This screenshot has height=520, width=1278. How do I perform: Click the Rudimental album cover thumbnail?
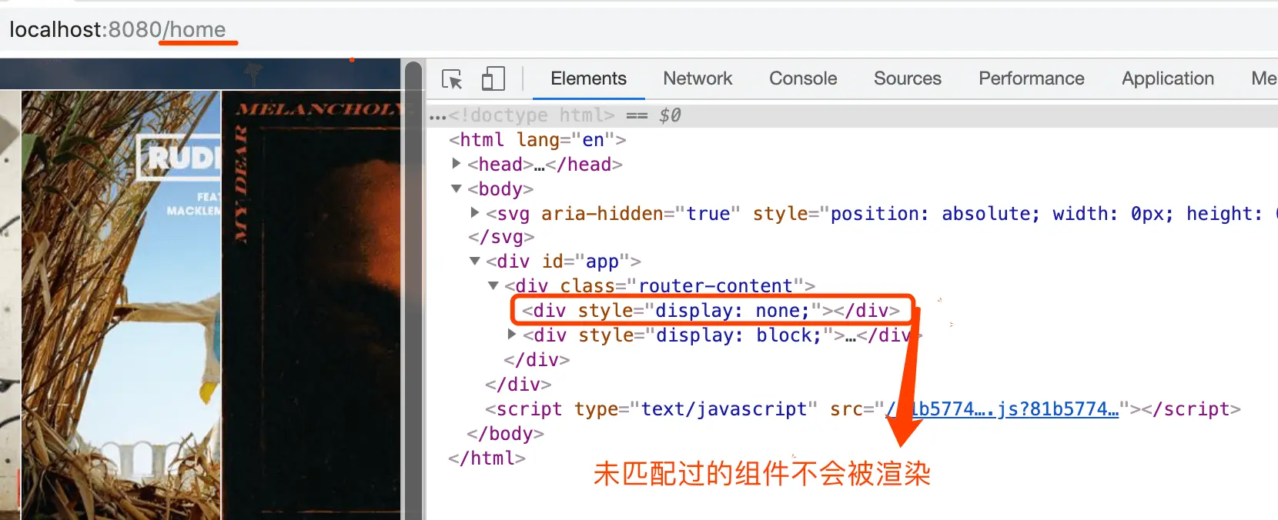(121, 305)
